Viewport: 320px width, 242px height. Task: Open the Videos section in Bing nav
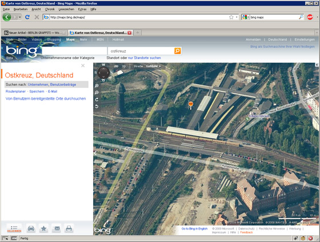click(x=37, y=39)
